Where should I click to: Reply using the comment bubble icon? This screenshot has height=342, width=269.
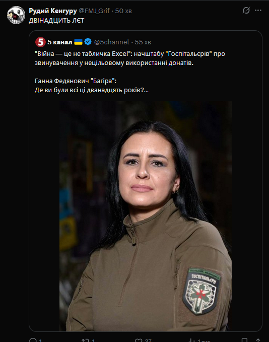(x=33, y=340)
